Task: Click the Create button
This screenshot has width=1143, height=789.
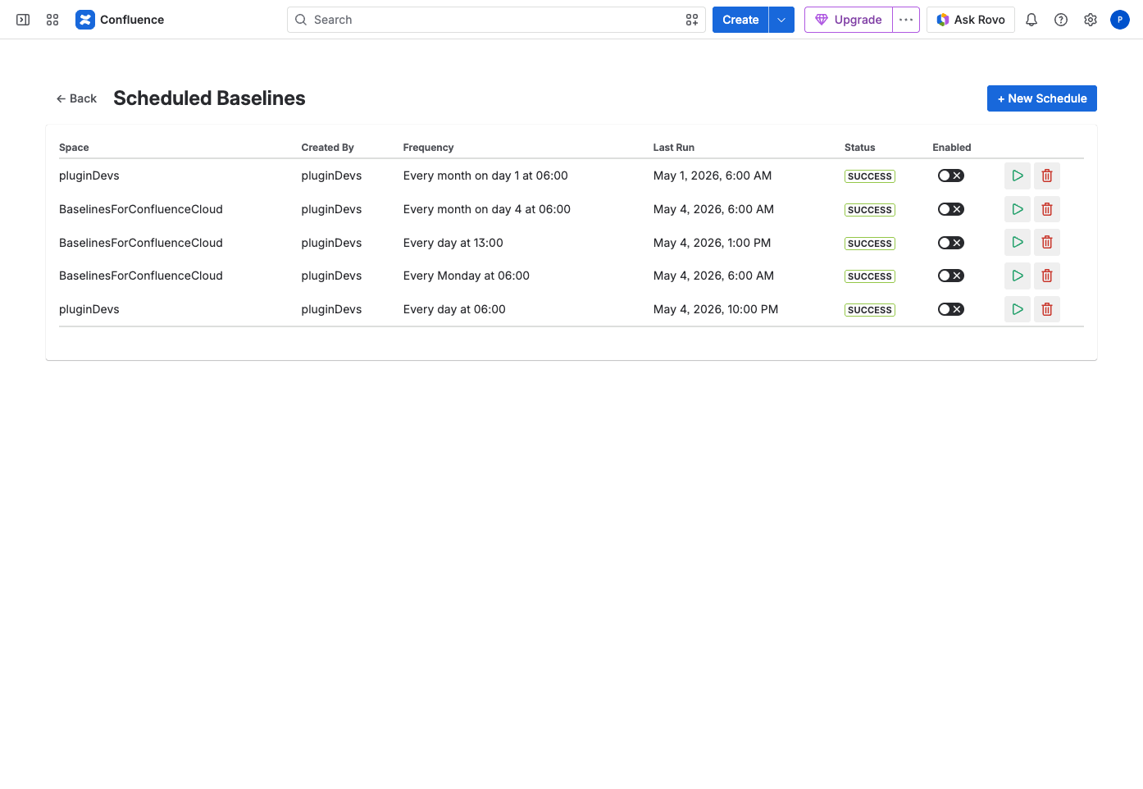Action: pyautogui.click(x=740, y=20)
